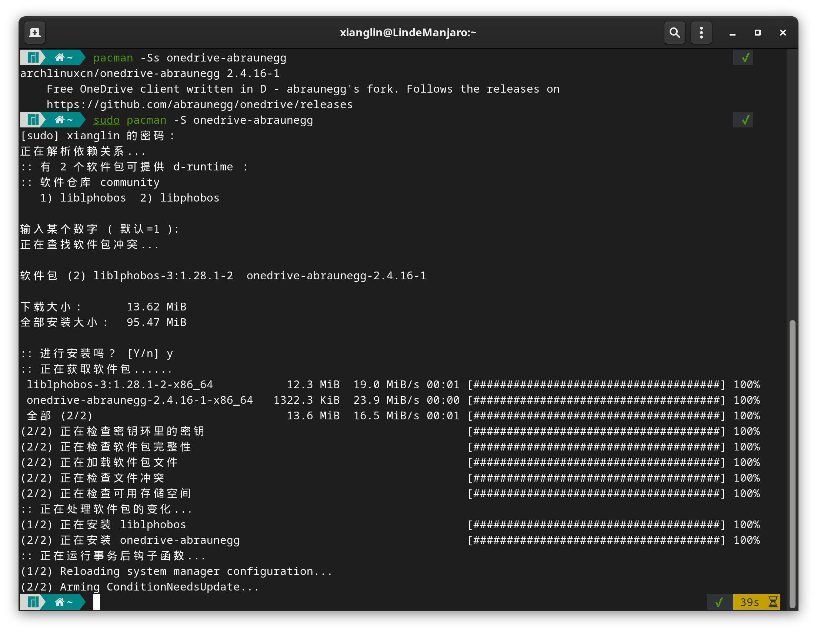Click the terminal vertical scrollbar
Viewport: 817px width, 632px height.
tap(792, 464)
